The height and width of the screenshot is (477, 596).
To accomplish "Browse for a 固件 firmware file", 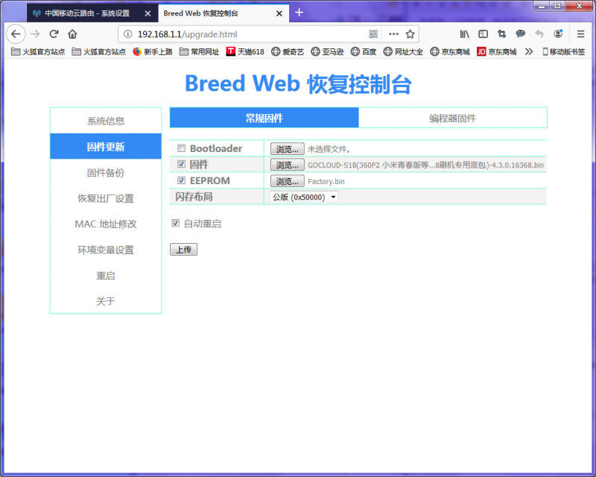I will click(287, 165).
